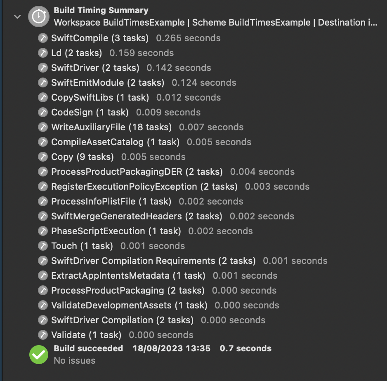387x381 pixels.
Task: Click the PhaseScriptExecution arrow icon
Action: pyautogui.click(x=43, y=231)
